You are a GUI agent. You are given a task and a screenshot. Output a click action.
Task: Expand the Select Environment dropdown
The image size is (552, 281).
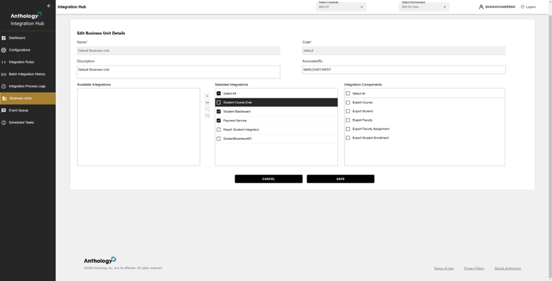tap(424, 7)
